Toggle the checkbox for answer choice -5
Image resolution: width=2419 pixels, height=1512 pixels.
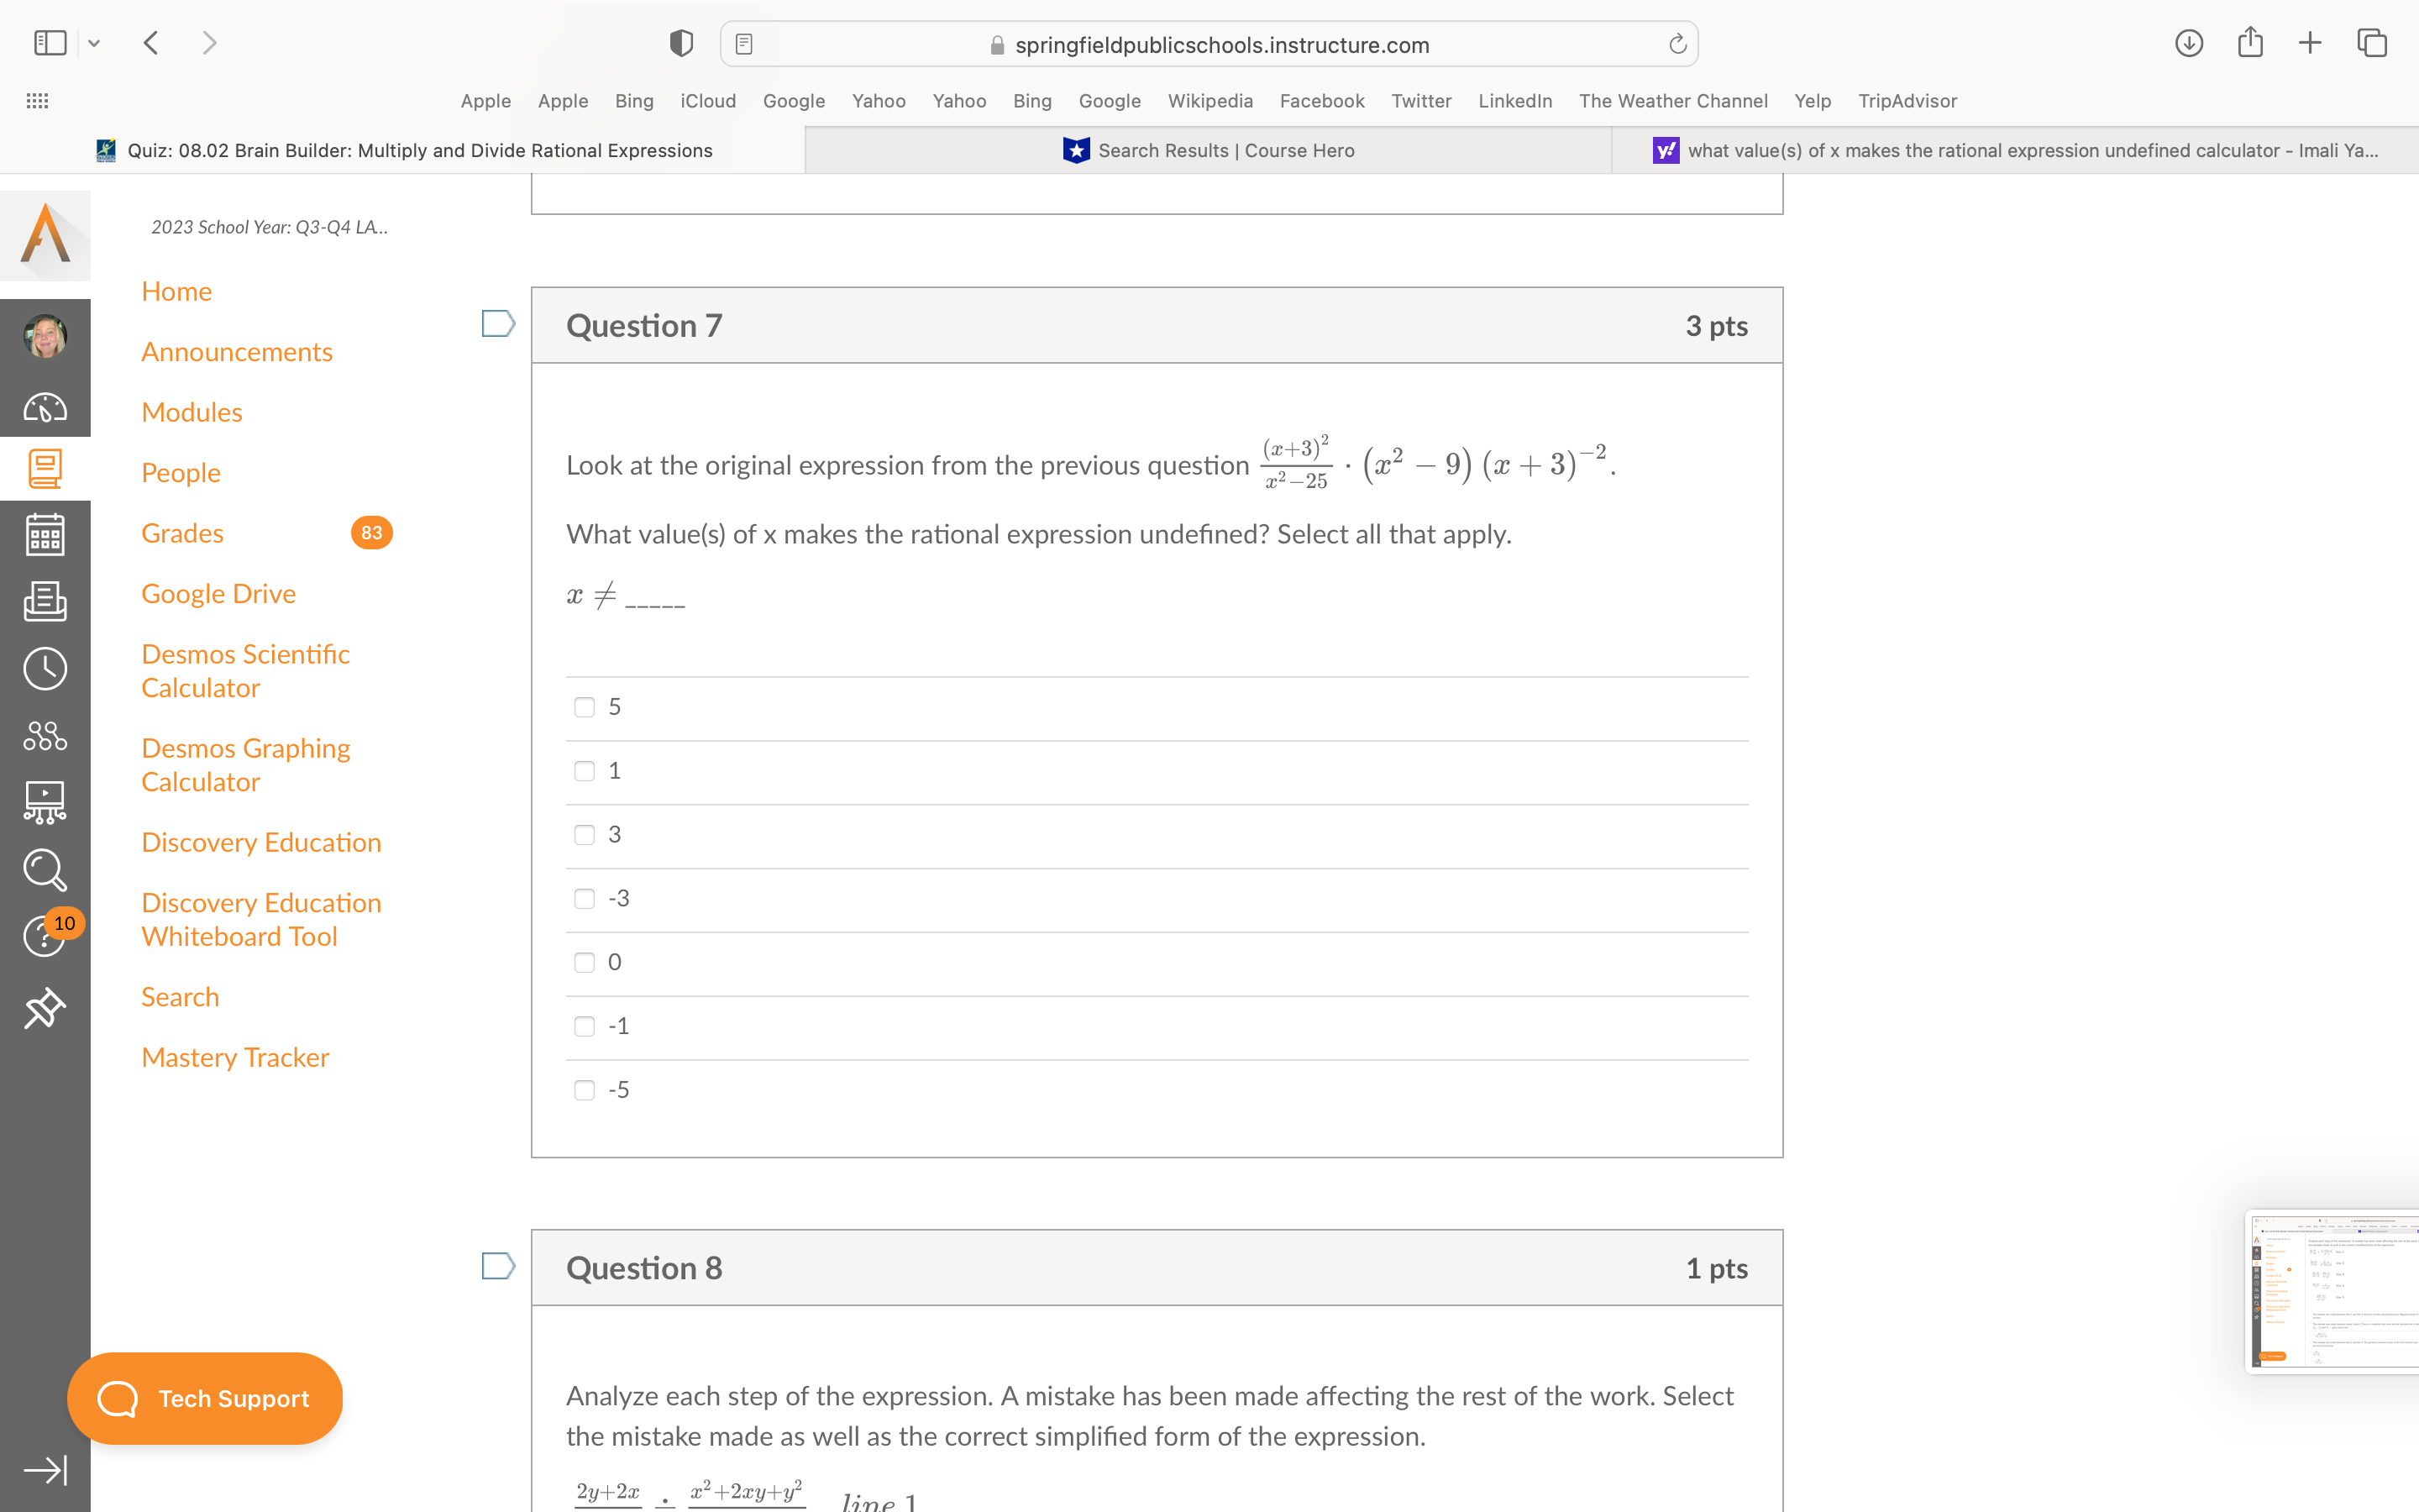[x=584, y=1089]
